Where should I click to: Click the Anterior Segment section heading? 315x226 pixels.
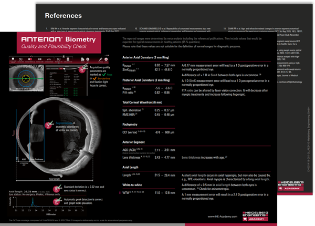[x=133, y=142]
